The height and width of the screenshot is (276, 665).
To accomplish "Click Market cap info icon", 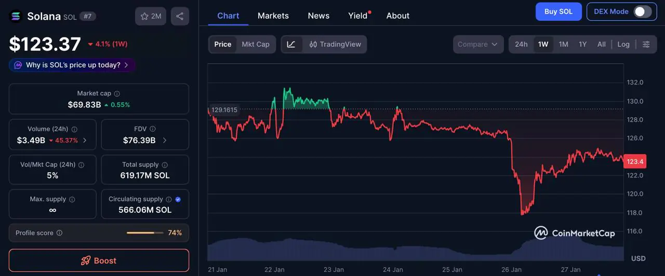I will tap(117, 94).
